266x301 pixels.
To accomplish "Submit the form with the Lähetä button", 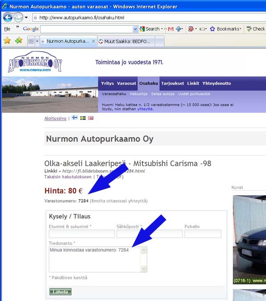I will [x=61, y=292].
